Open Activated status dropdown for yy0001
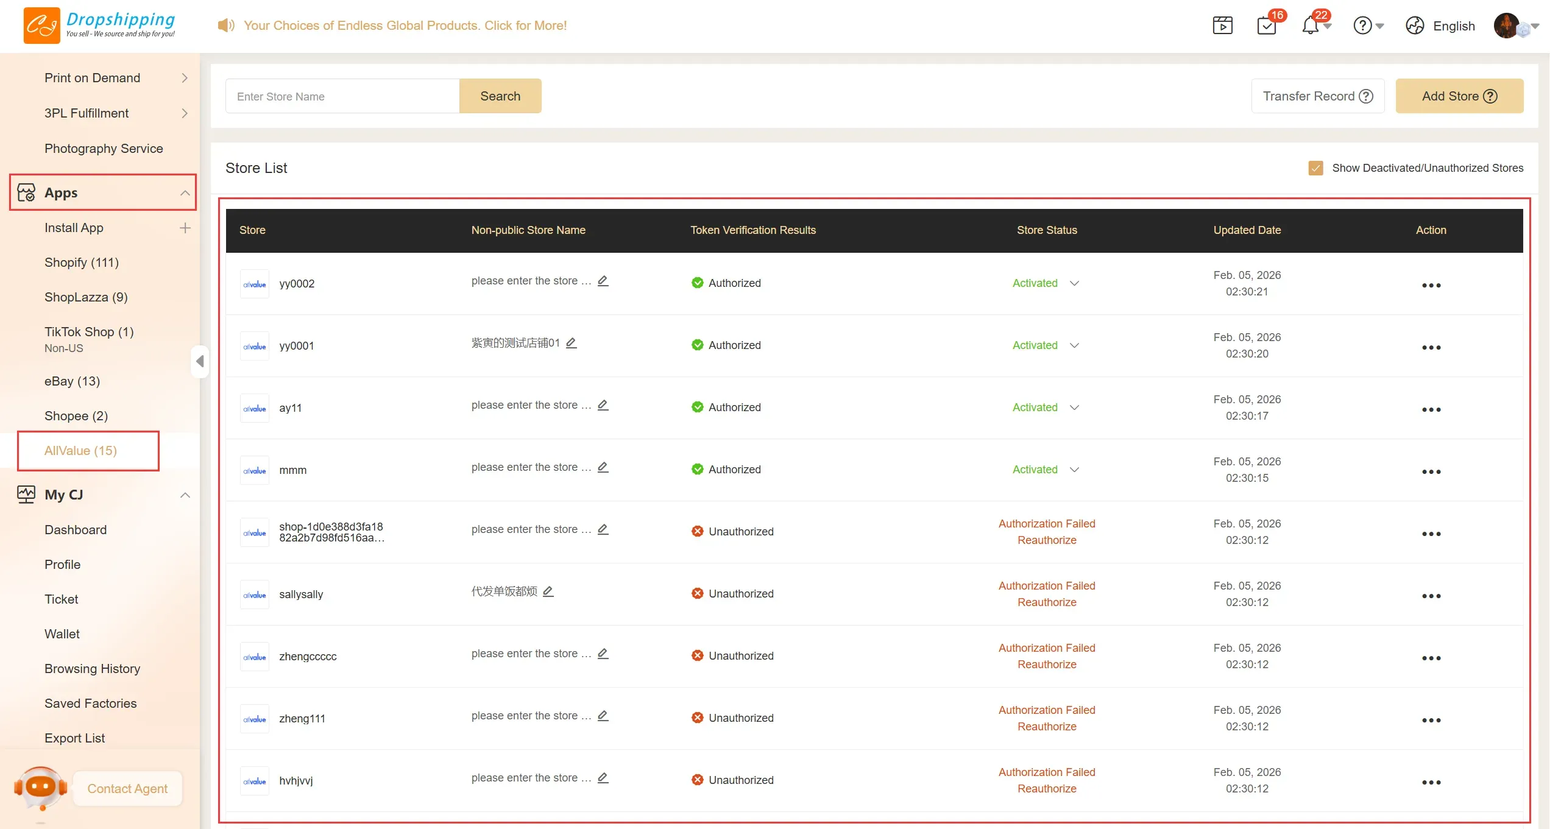1550x829 pixels. click(x=1075, y=345)
